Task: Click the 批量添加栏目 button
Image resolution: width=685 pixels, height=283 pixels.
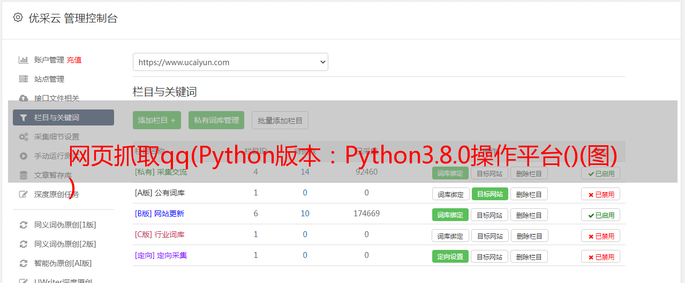Action: (280, 120)
